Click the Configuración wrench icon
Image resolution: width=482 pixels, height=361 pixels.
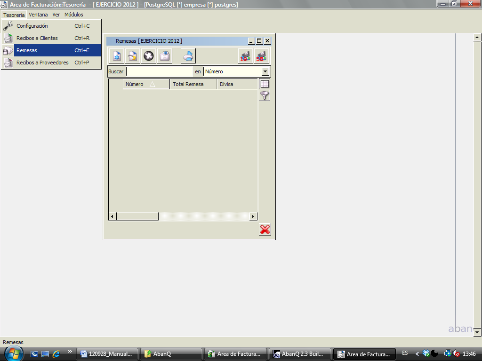8,26
